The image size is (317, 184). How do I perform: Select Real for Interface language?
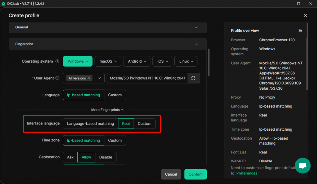(126, 124)
